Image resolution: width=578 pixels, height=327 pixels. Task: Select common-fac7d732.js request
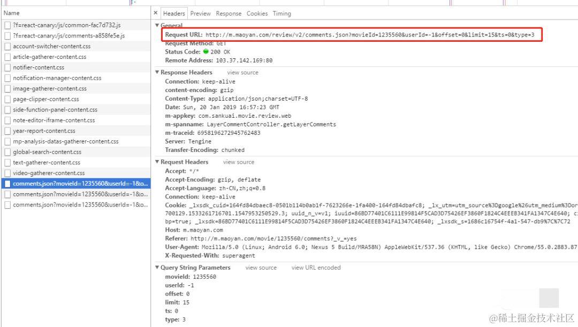76,25
